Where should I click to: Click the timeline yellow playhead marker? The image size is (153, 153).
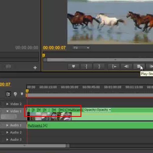pos(27,91)
